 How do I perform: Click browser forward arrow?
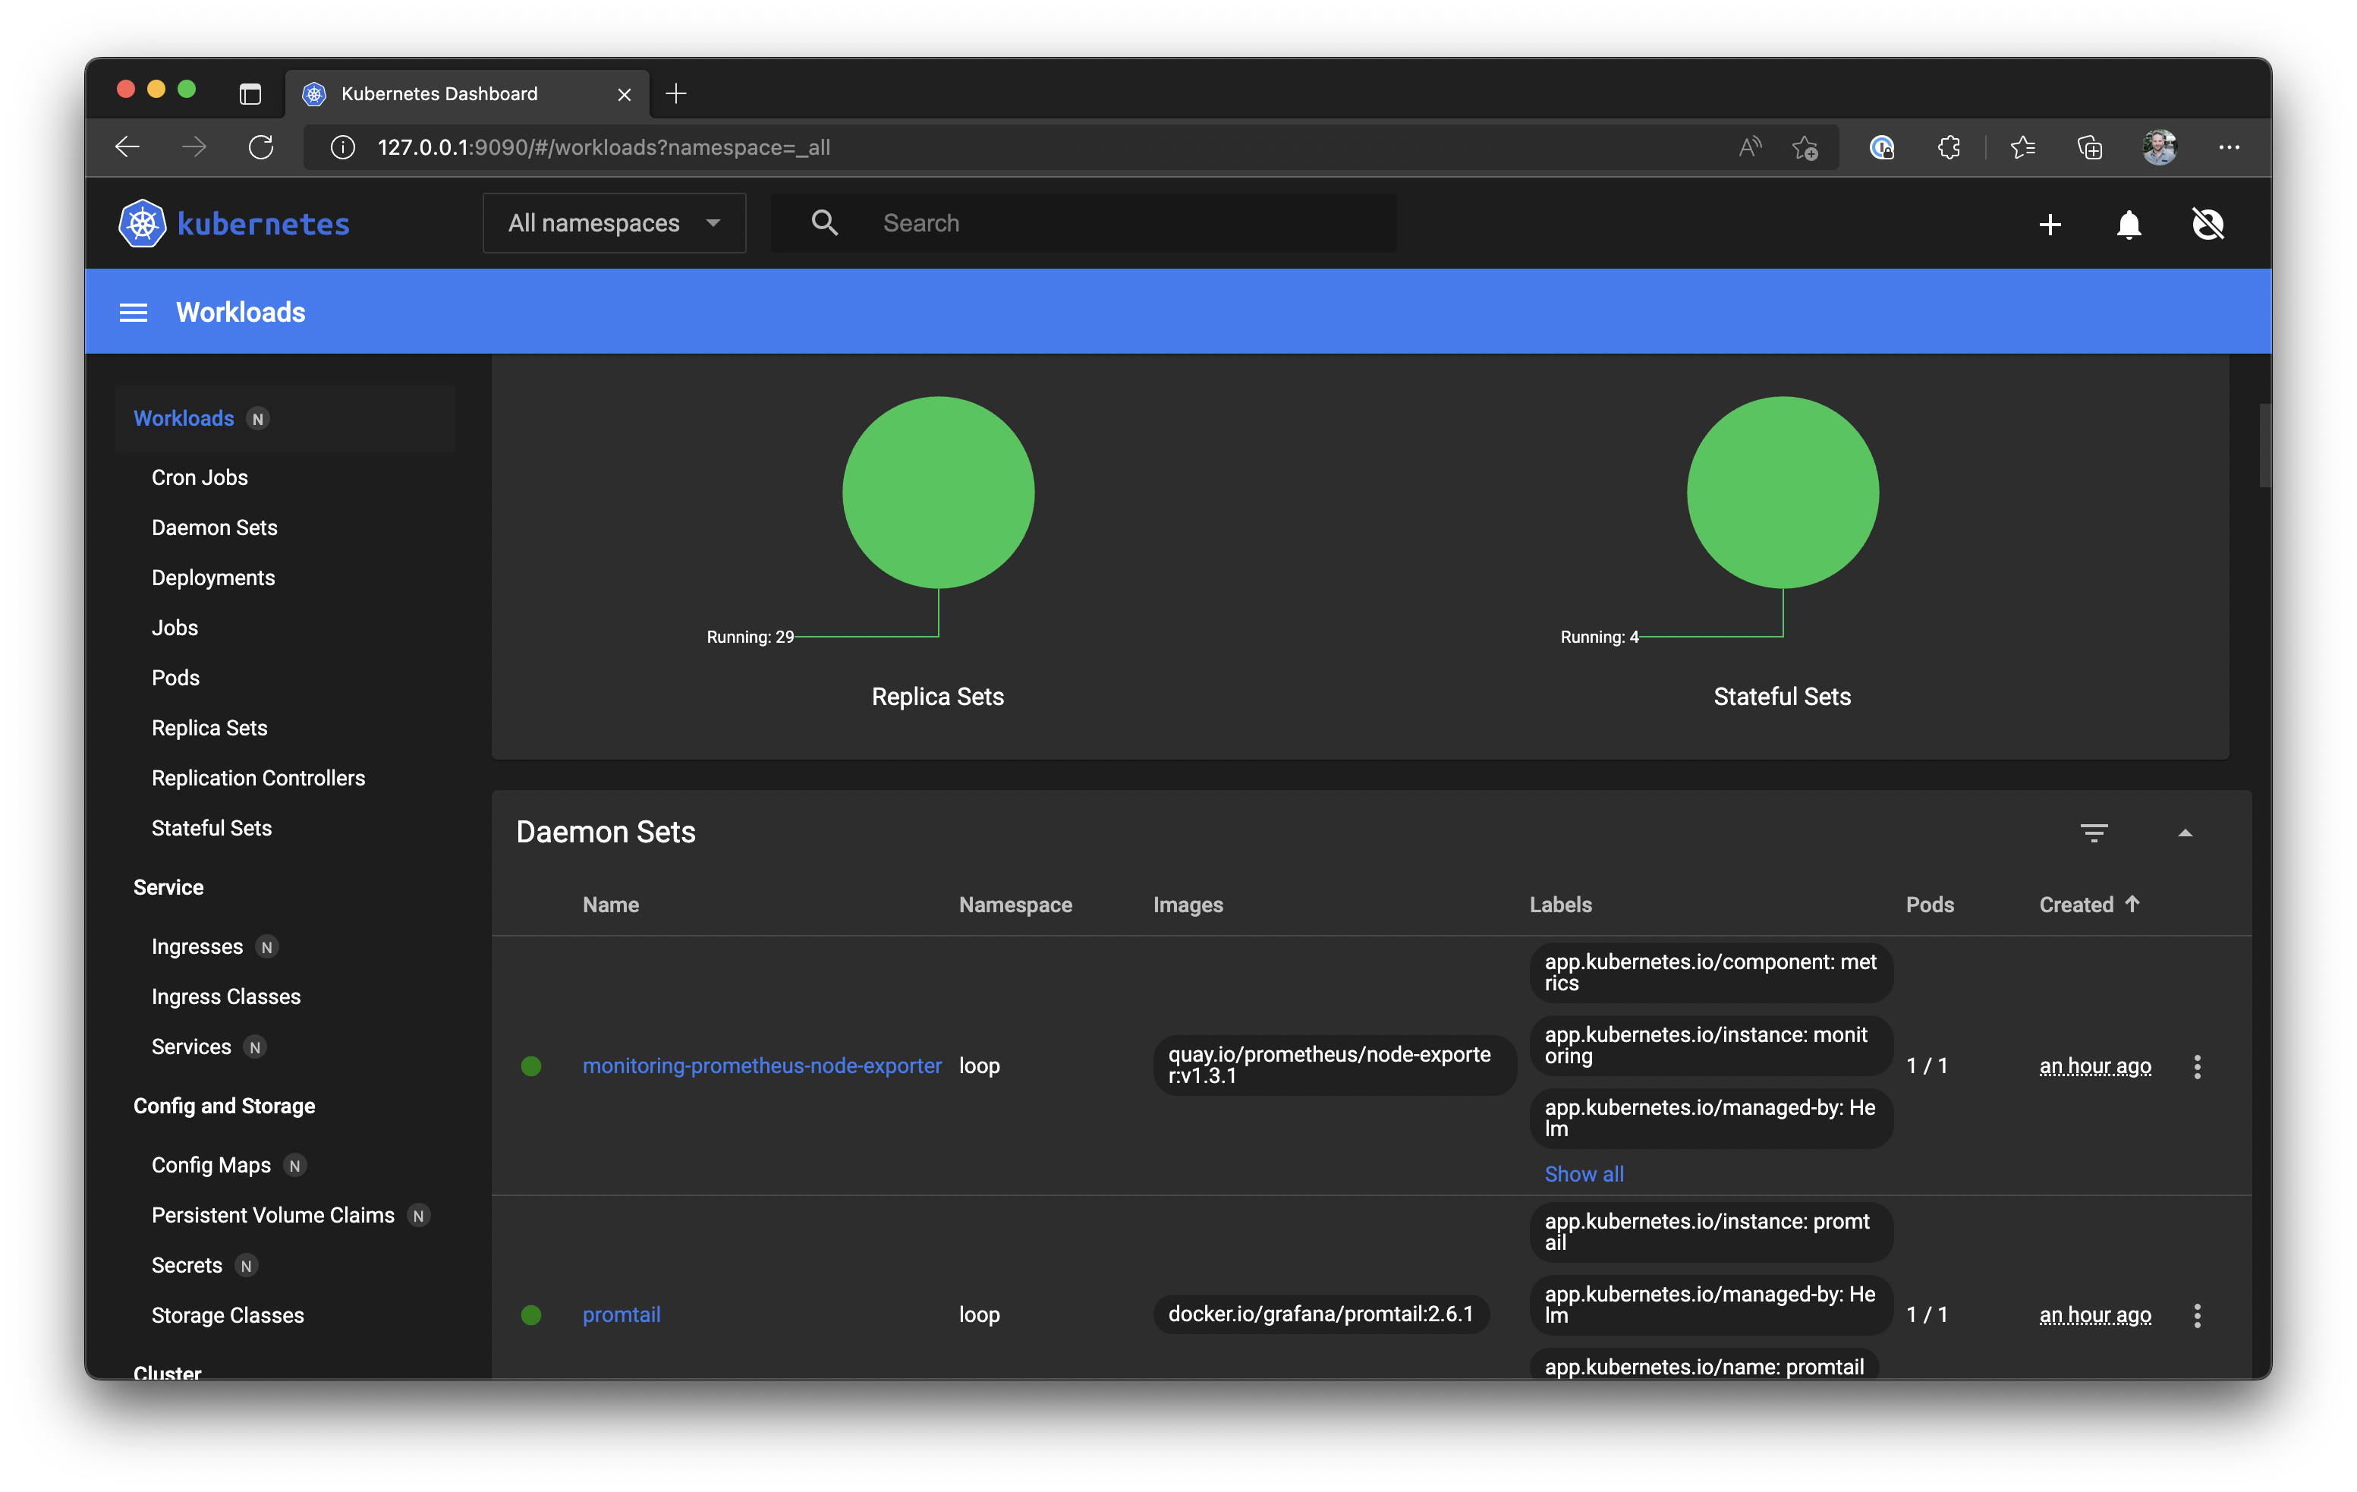click(x=195, y=147)
